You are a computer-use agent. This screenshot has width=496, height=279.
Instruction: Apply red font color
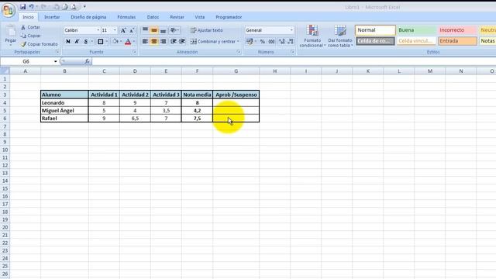pos(128,41)
